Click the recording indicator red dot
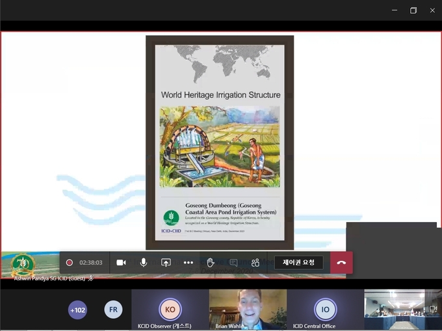The height and width of the screenshot is (331, 442). 70,263
